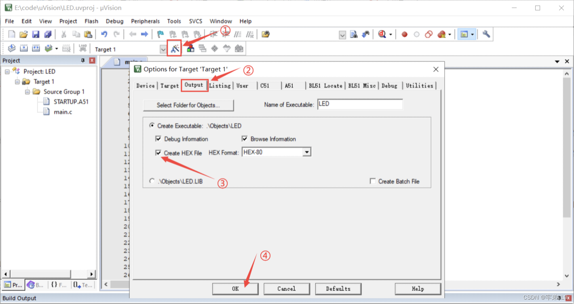
Task: Click Select Folder for Objects button
Action: (188, 105)
